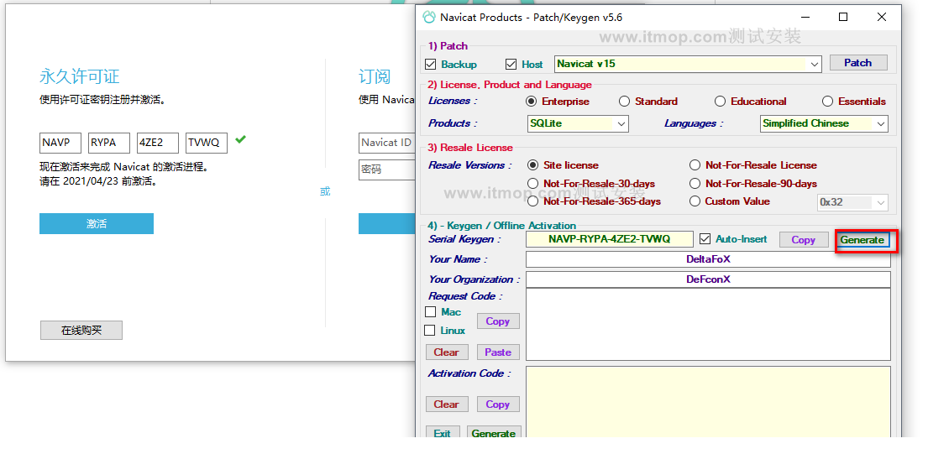Click the RYPA license key box

[109, 143]
